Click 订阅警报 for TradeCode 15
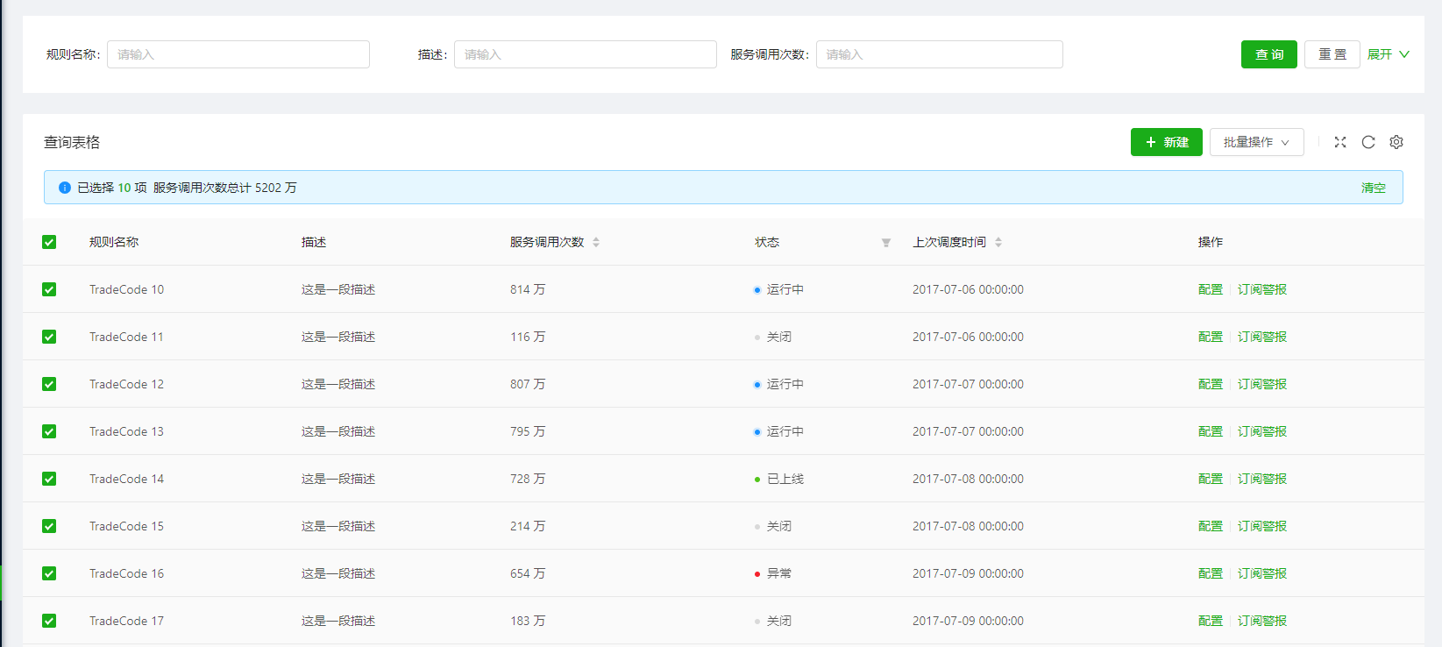 click(x=1262, y=526)
